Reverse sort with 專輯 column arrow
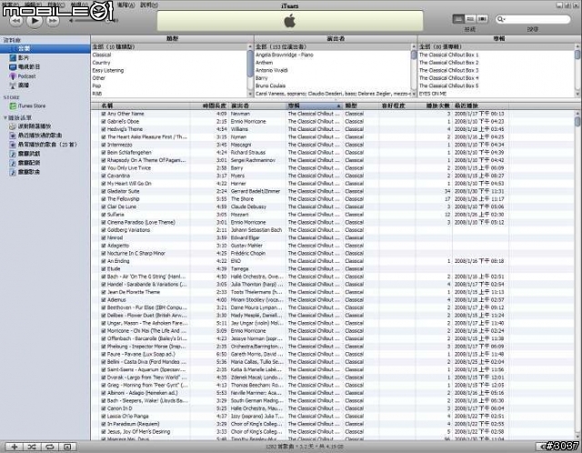Image resolution: width=582 pixels, height=453 pixels. (x=338, y=106)
